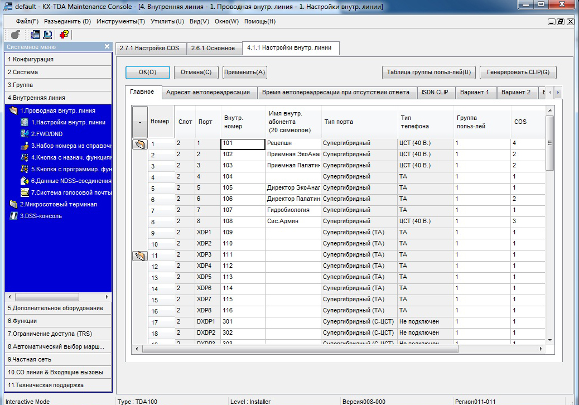The height and width of the screenshot is (405, 579).
Task: Open the Инструменты(T) menu
Action: click(x=120, y=21)
